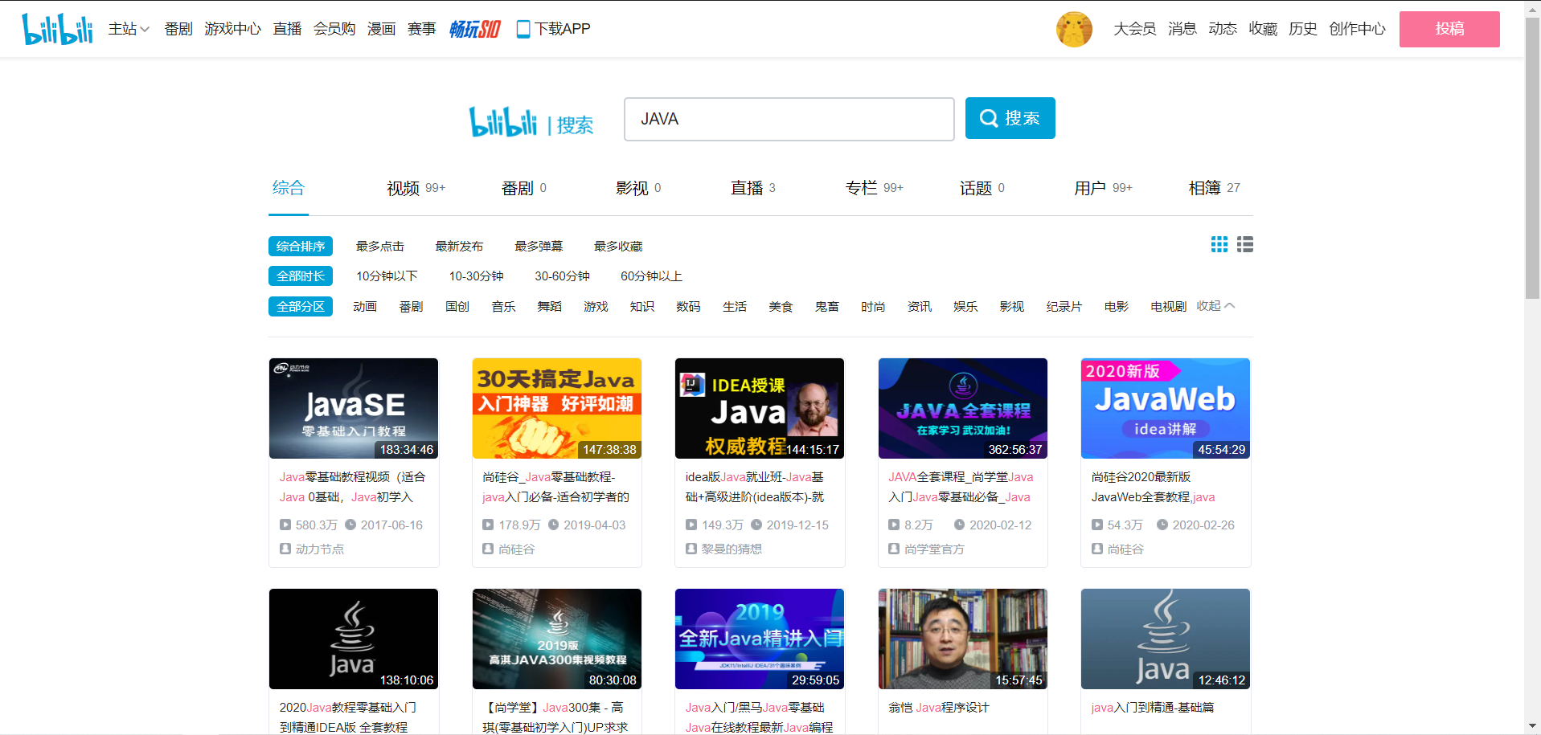1541x735 pixels.
Task: Open the 畅玩SID promotion icon
Action: point(475,28)
